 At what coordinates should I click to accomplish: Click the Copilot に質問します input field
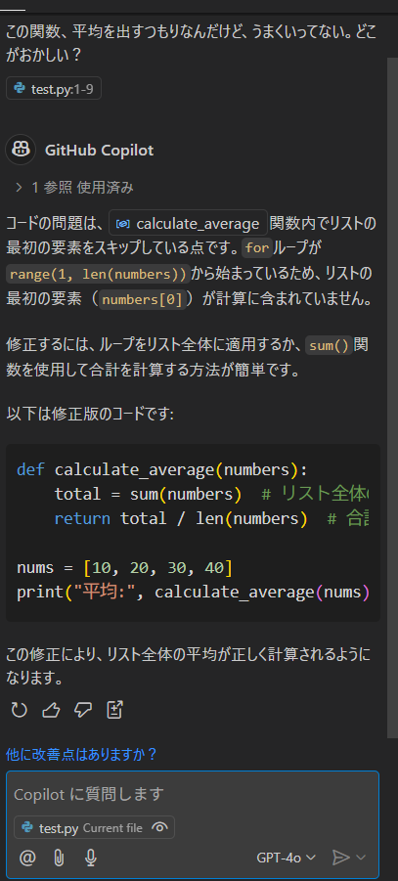(x=193, y=794)
